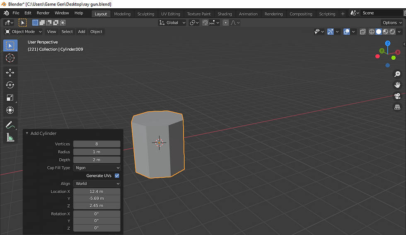Click the green Y axis on the navigation gizmo
The image size is (406, 235).
point(382,51)
